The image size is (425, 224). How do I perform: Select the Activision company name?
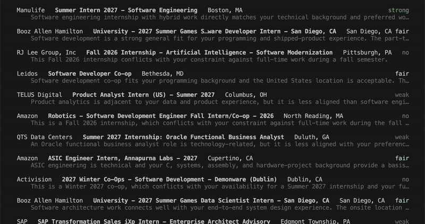pyautogui.click(x=34, y=180)
